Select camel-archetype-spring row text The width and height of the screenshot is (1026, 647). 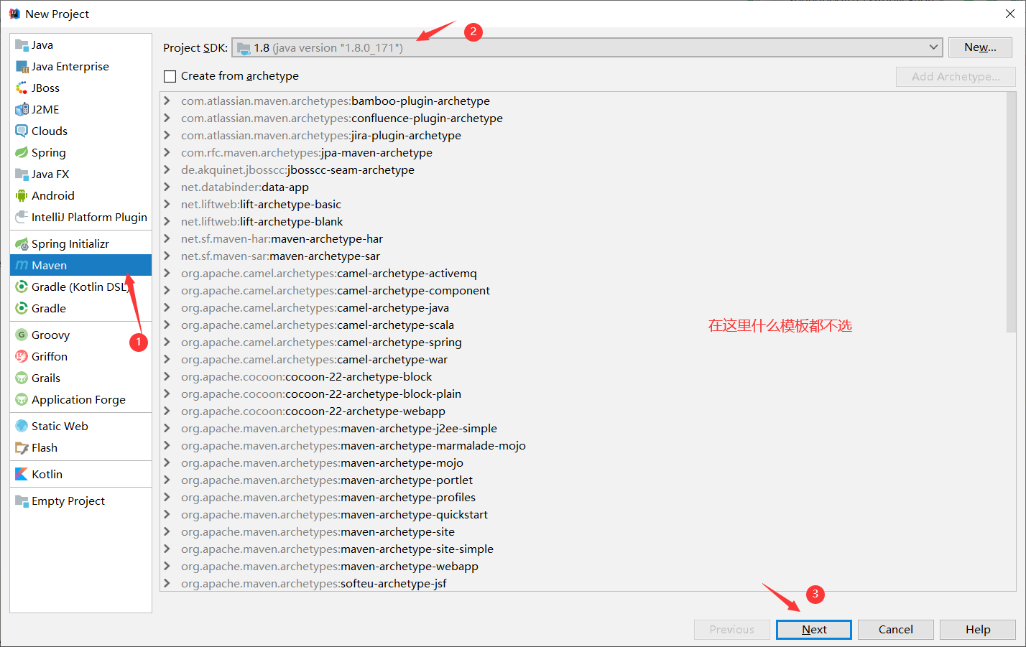pyautogui.click(x=321, y=343)
